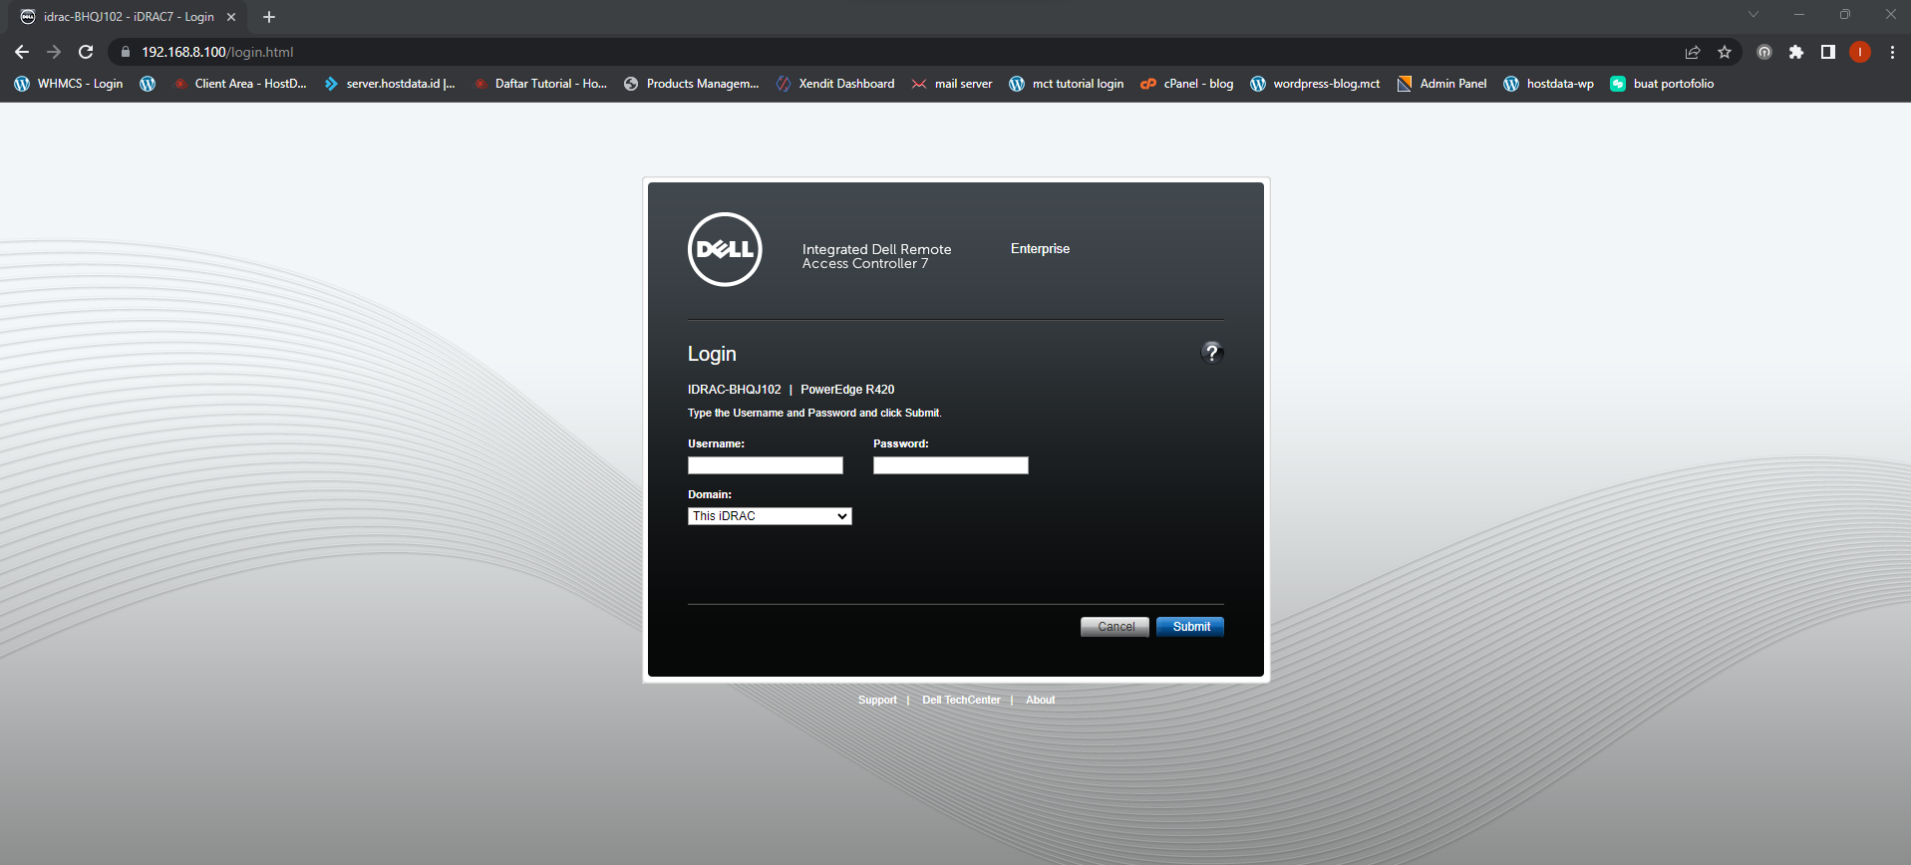1911x865 pixels.
Task: Open the About link
Action: pyautogui.click(x=1041, y=700)
